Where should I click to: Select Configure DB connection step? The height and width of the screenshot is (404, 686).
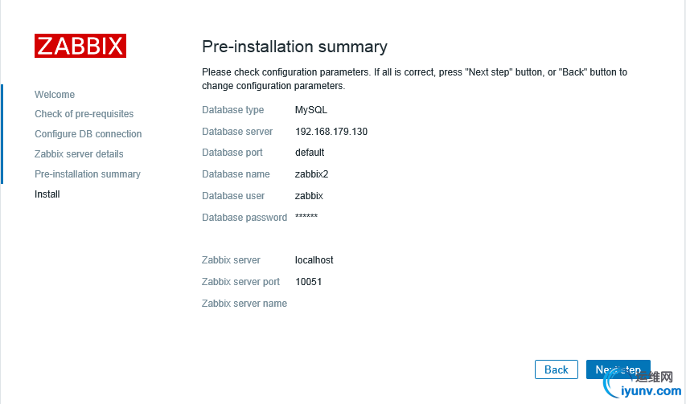[88, 134]
